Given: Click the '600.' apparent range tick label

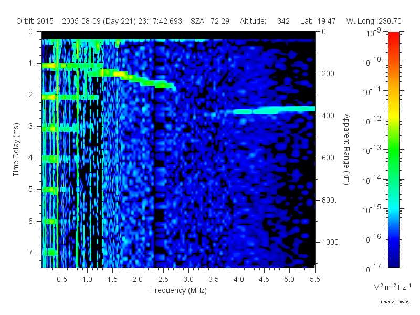Looking at the screenshot, I should [x=329, y=158].
